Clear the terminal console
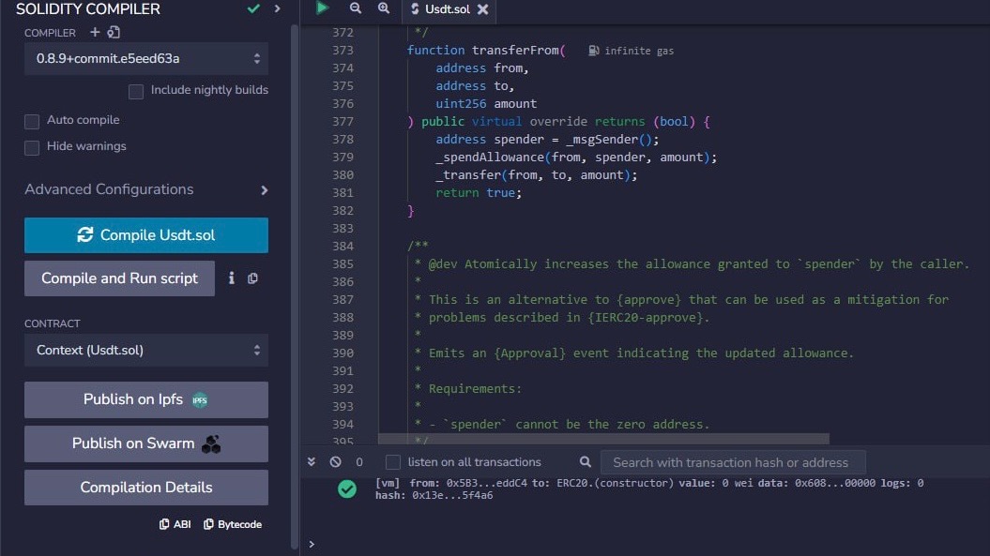990x556 pixels. point(335,462)
